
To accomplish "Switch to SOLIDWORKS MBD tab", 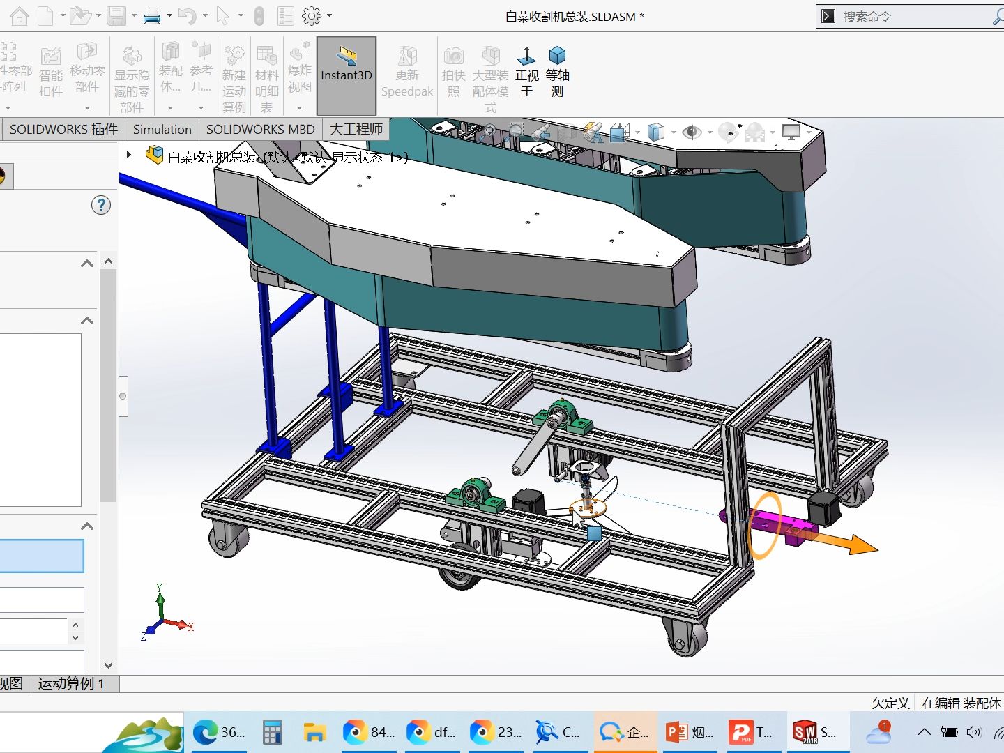I will pyautogui.click(x=261, y=130).
